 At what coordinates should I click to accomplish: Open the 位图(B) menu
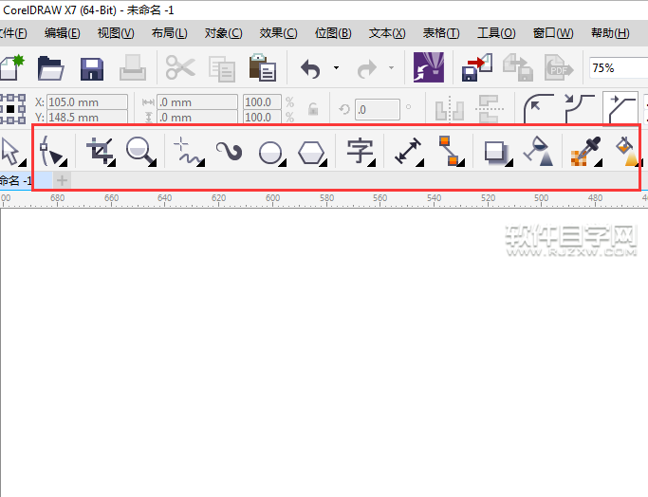click(333, 33)
